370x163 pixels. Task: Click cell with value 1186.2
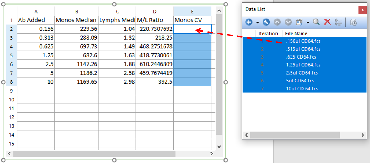[x=77, y=73]
